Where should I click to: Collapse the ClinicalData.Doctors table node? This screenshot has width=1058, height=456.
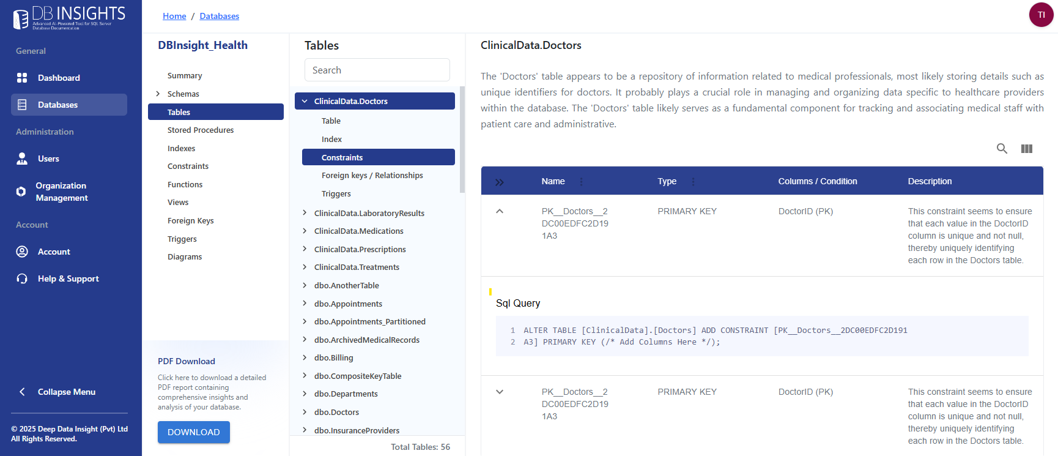click(305, 102)
